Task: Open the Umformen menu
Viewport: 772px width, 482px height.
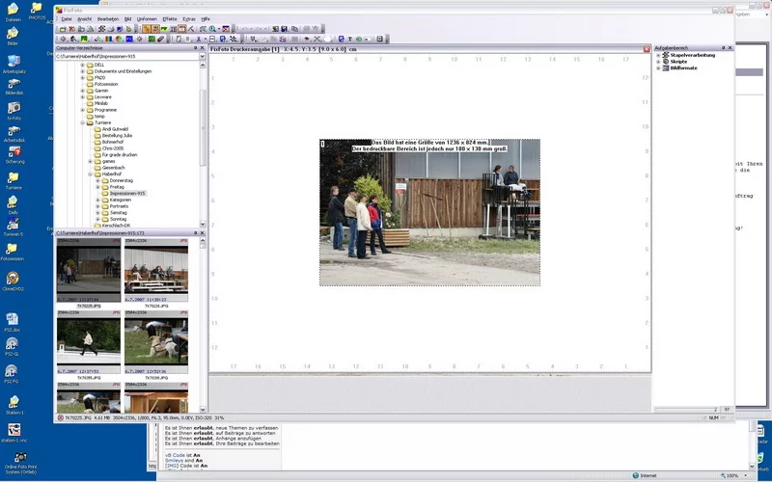Action: click(x=147, y=19)
